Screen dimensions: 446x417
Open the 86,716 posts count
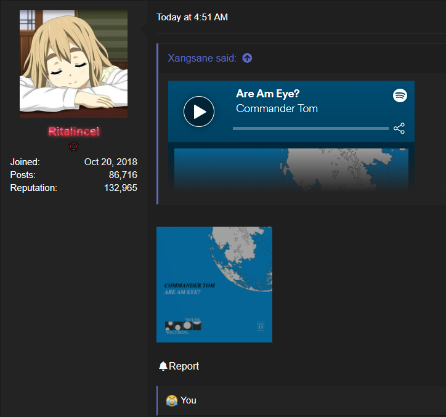123,175
